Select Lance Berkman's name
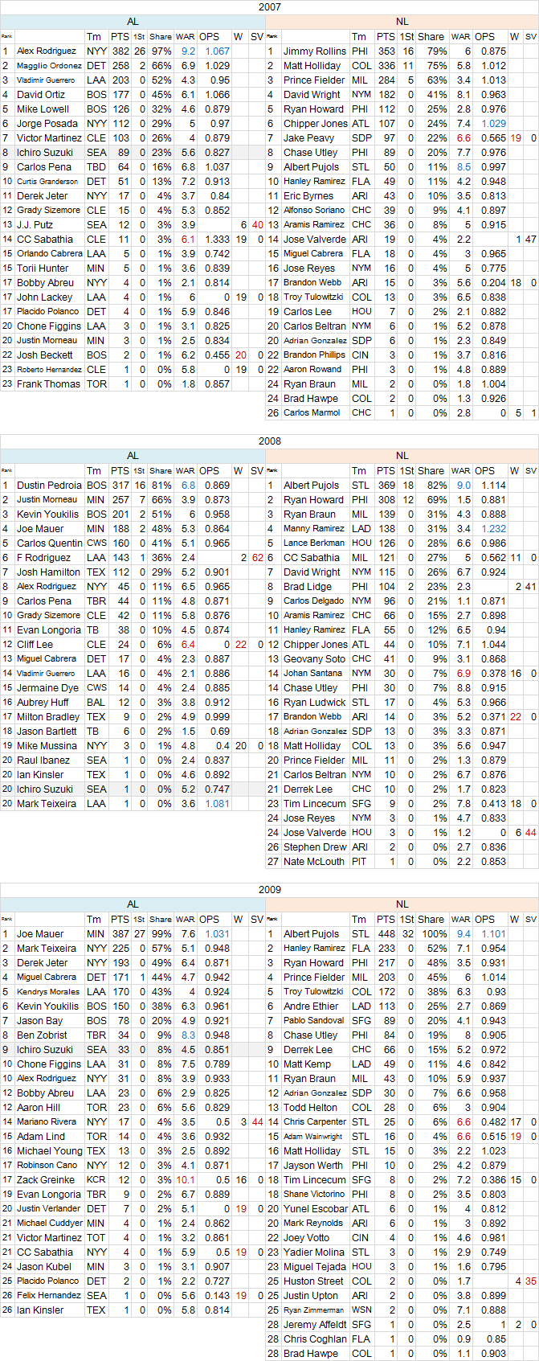The image size is (539, 1361). tap(314, 543)
